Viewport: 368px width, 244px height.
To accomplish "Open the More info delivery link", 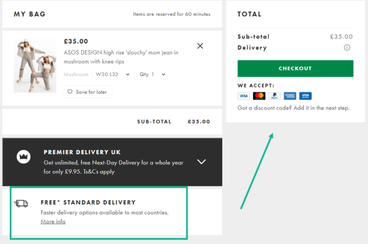I will pyautogui.click(x=53, y=221).
